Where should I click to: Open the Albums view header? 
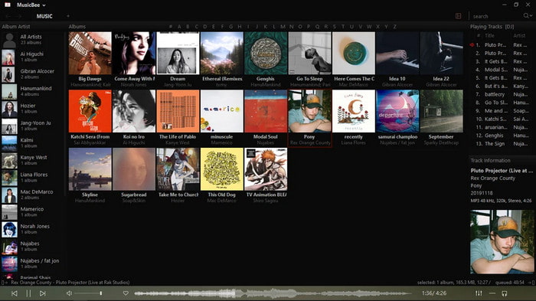pos(77,26)
